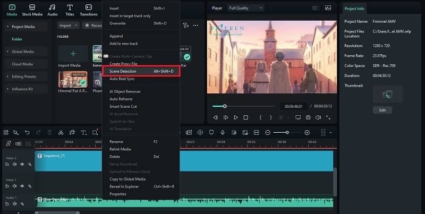Click the Import Media thumbnail
Screen dimensions: 425x214
(x=73, y=54)
